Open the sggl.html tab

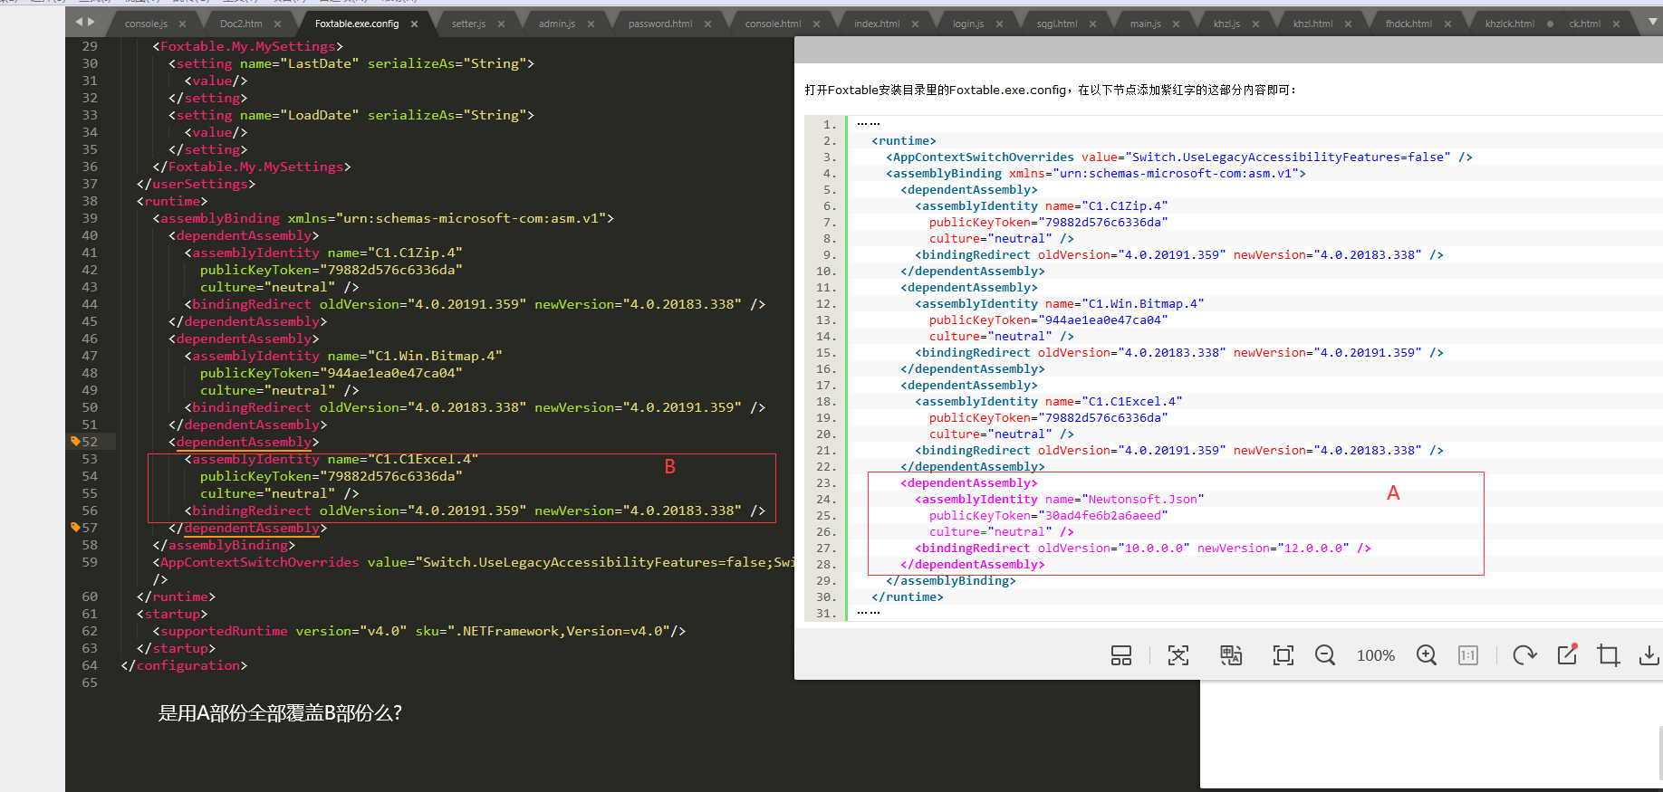coord(1057,24)
